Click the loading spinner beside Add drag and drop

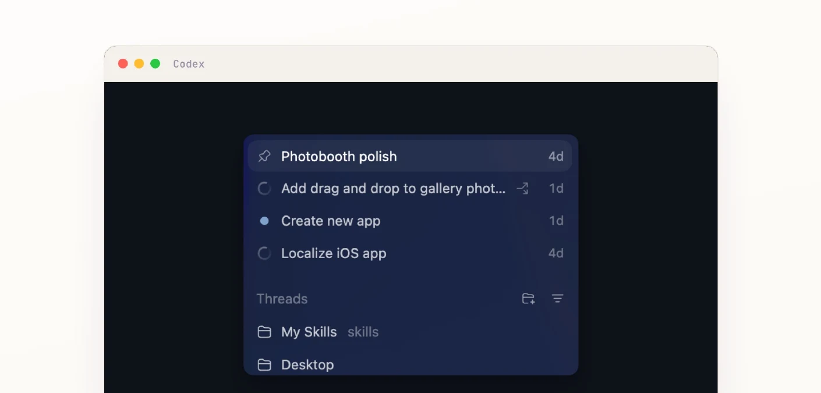pos(264,189)
